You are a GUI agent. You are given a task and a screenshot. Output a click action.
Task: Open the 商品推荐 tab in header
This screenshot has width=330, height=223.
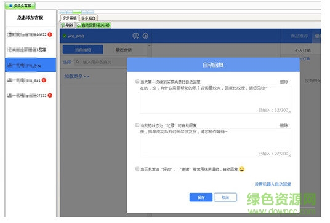click(299, 36)
